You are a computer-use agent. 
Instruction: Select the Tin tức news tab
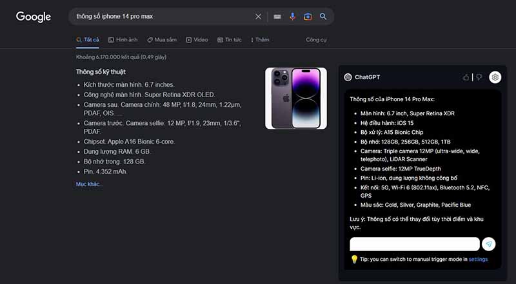229,40
